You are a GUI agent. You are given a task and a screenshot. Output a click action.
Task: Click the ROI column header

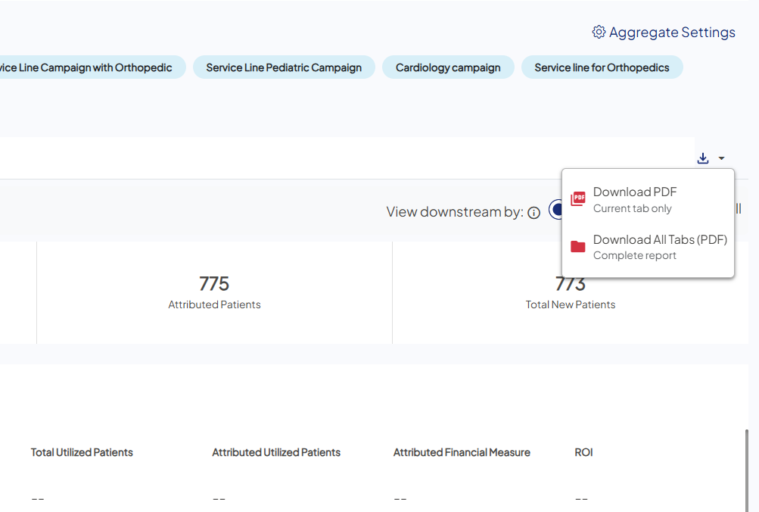coord(583,452)
